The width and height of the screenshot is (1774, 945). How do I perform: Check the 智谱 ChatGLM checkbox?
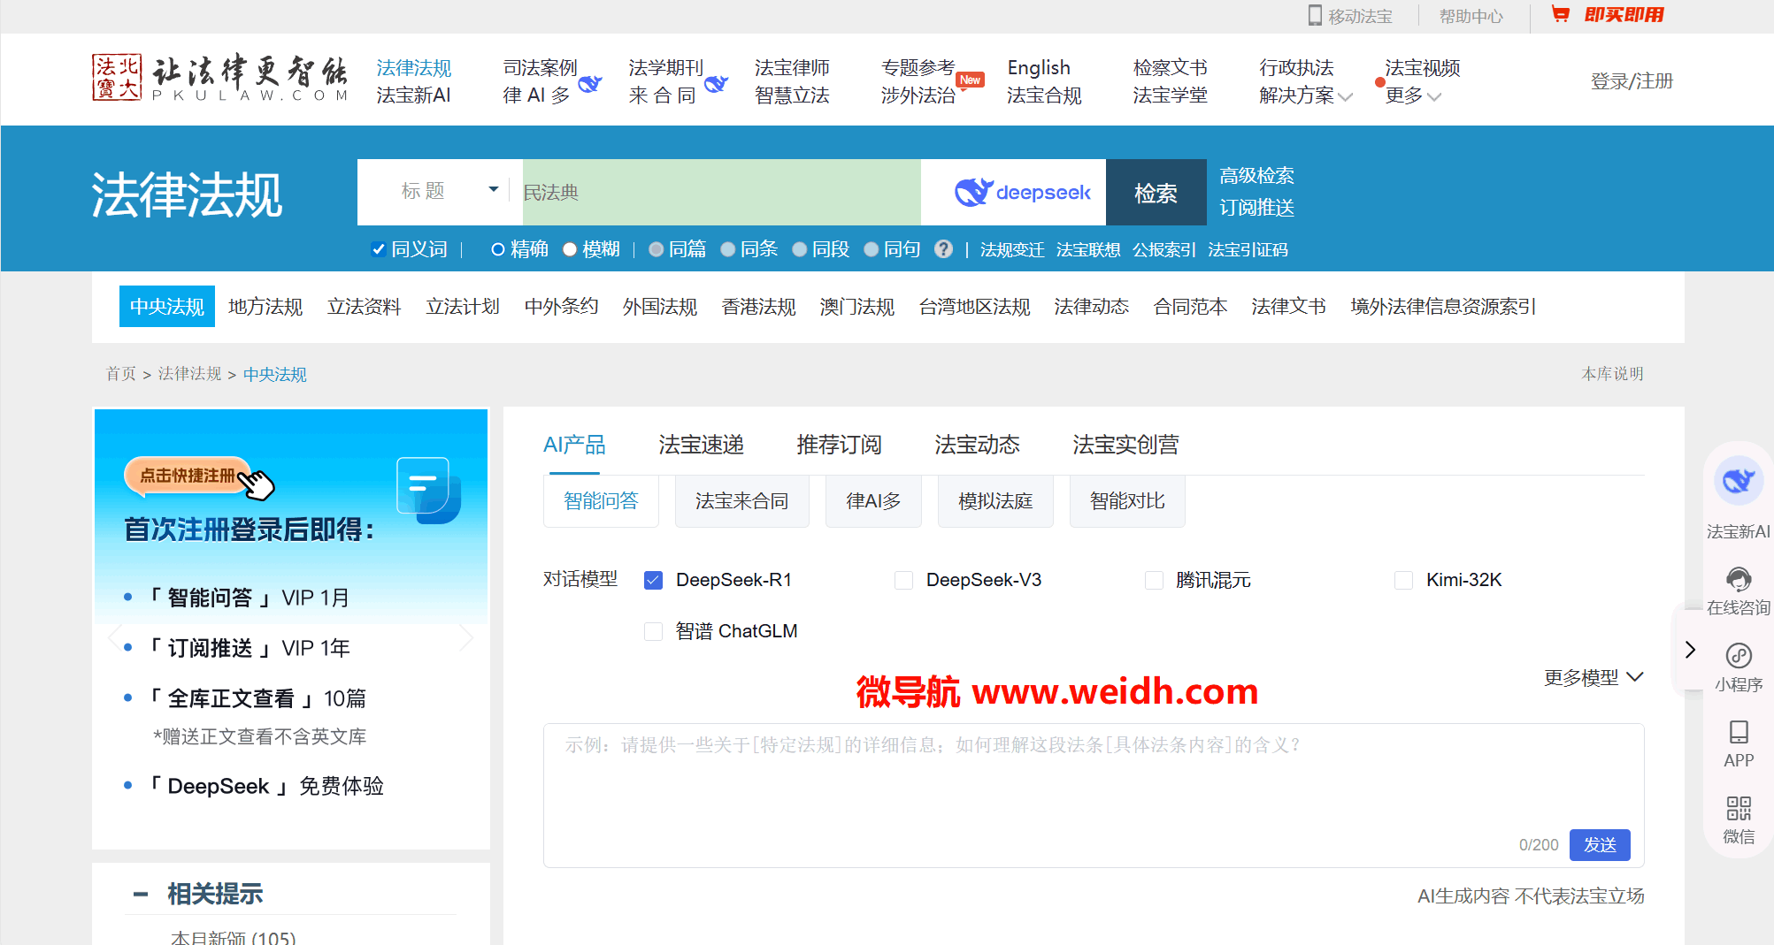point(653,631)
